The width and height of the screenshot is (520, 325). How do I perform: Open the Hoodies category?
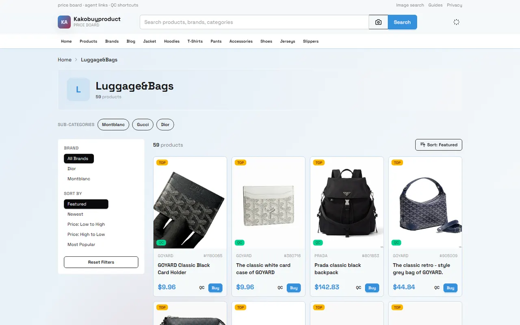[172, 41]
